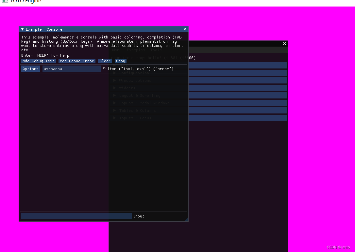Image resolution: width=355 pixels, height=252 pixels.
Task: Clear the console log
Action: (105, 61)
